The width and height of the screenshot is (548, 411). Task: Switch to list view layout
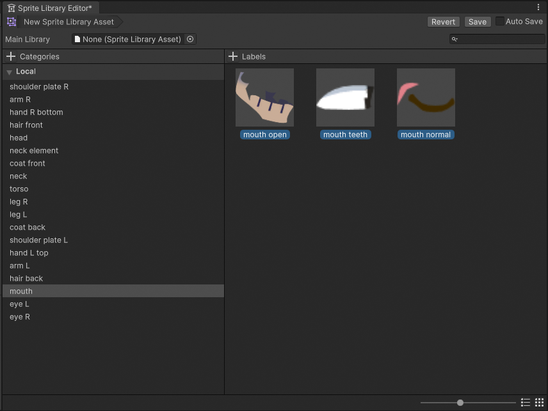click(526, 403)
